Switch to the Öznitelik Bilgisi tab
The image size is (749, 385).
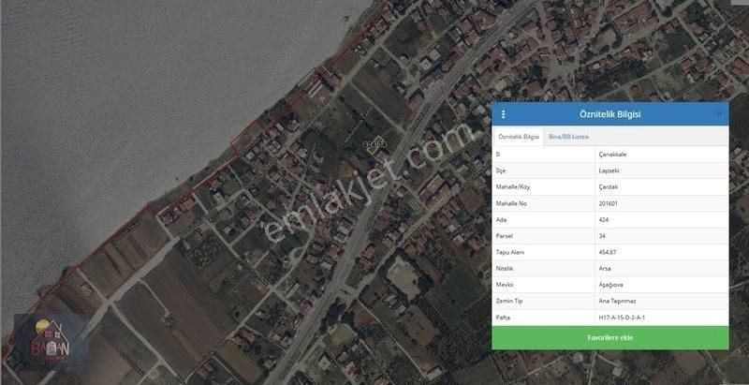click(519, 137)
